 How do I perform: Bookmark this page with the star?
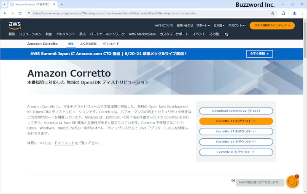(x=272, y=13)
